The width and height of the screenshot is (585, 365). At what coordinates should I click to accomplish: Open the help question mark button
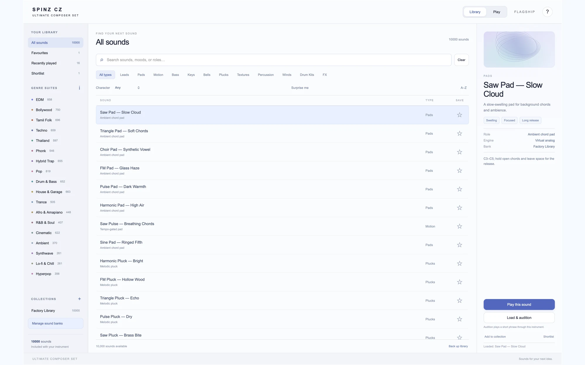click(547, 12)
